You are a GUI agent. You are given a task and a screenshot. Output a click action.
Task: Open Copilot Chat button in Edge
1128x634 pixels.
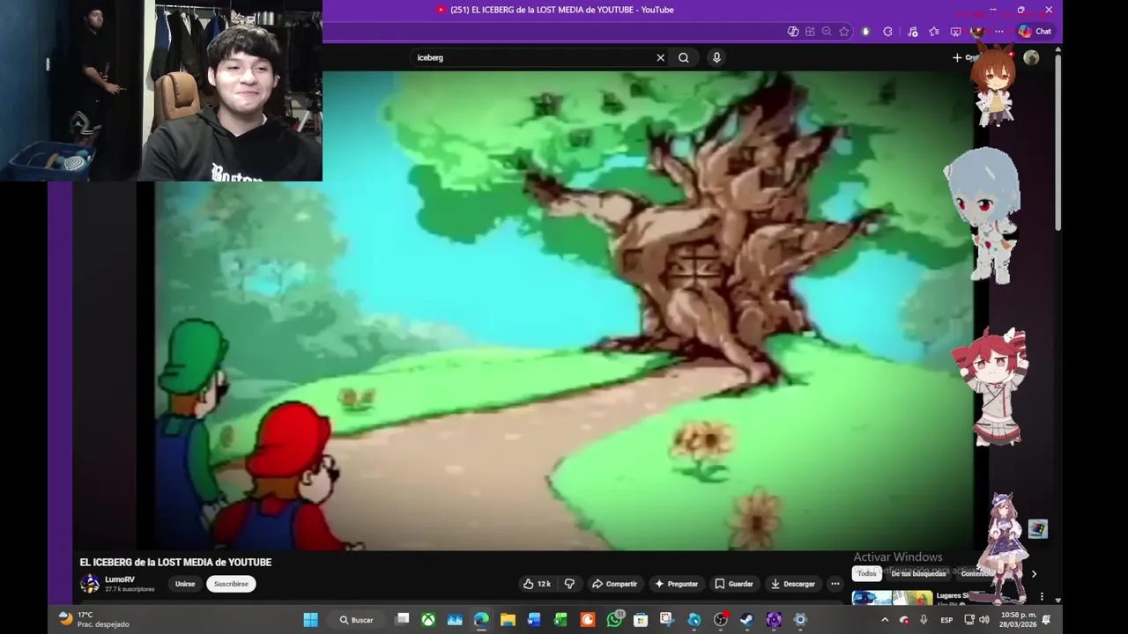point(1035,31)
